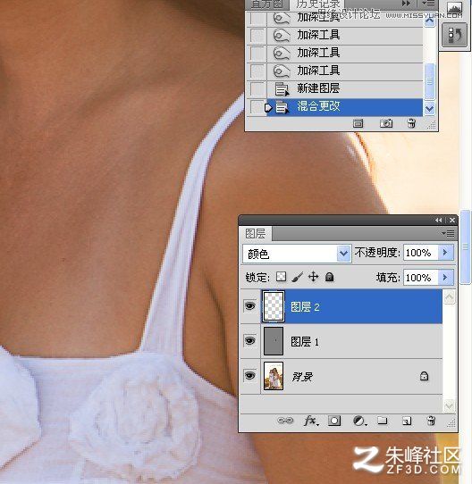Select 图层 2 layer row

tap(341, 306)
